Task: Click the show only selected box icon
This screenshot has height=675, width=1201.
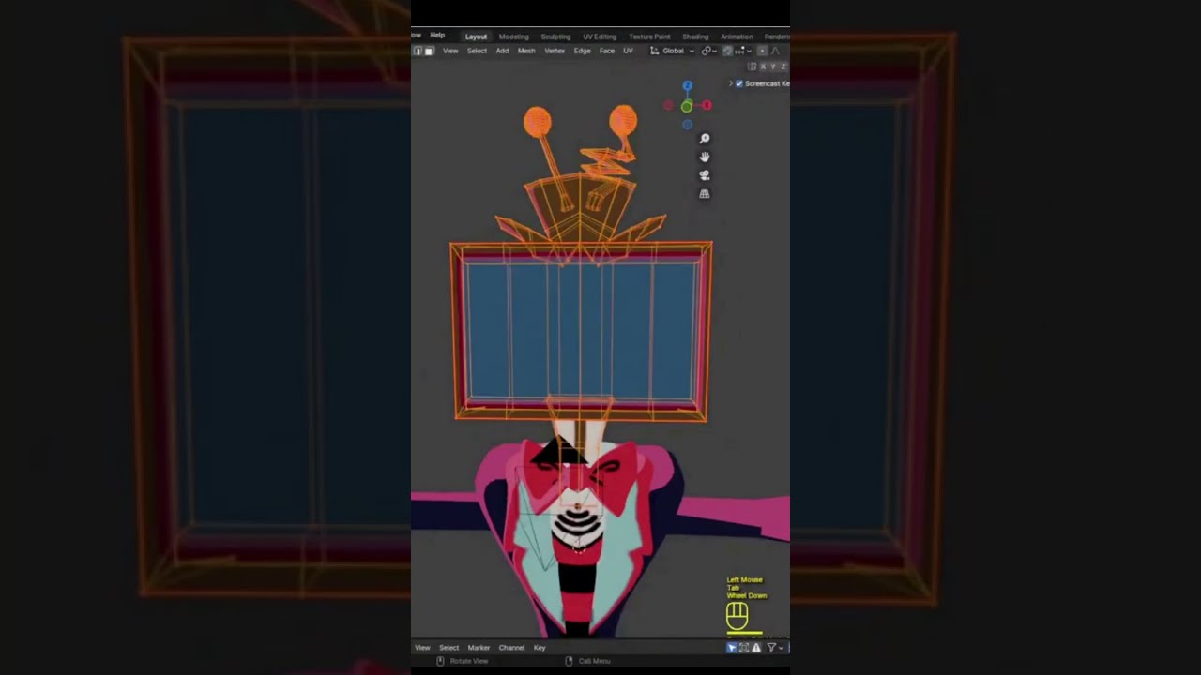Action: pyautogui.click(x=744, y=648)
